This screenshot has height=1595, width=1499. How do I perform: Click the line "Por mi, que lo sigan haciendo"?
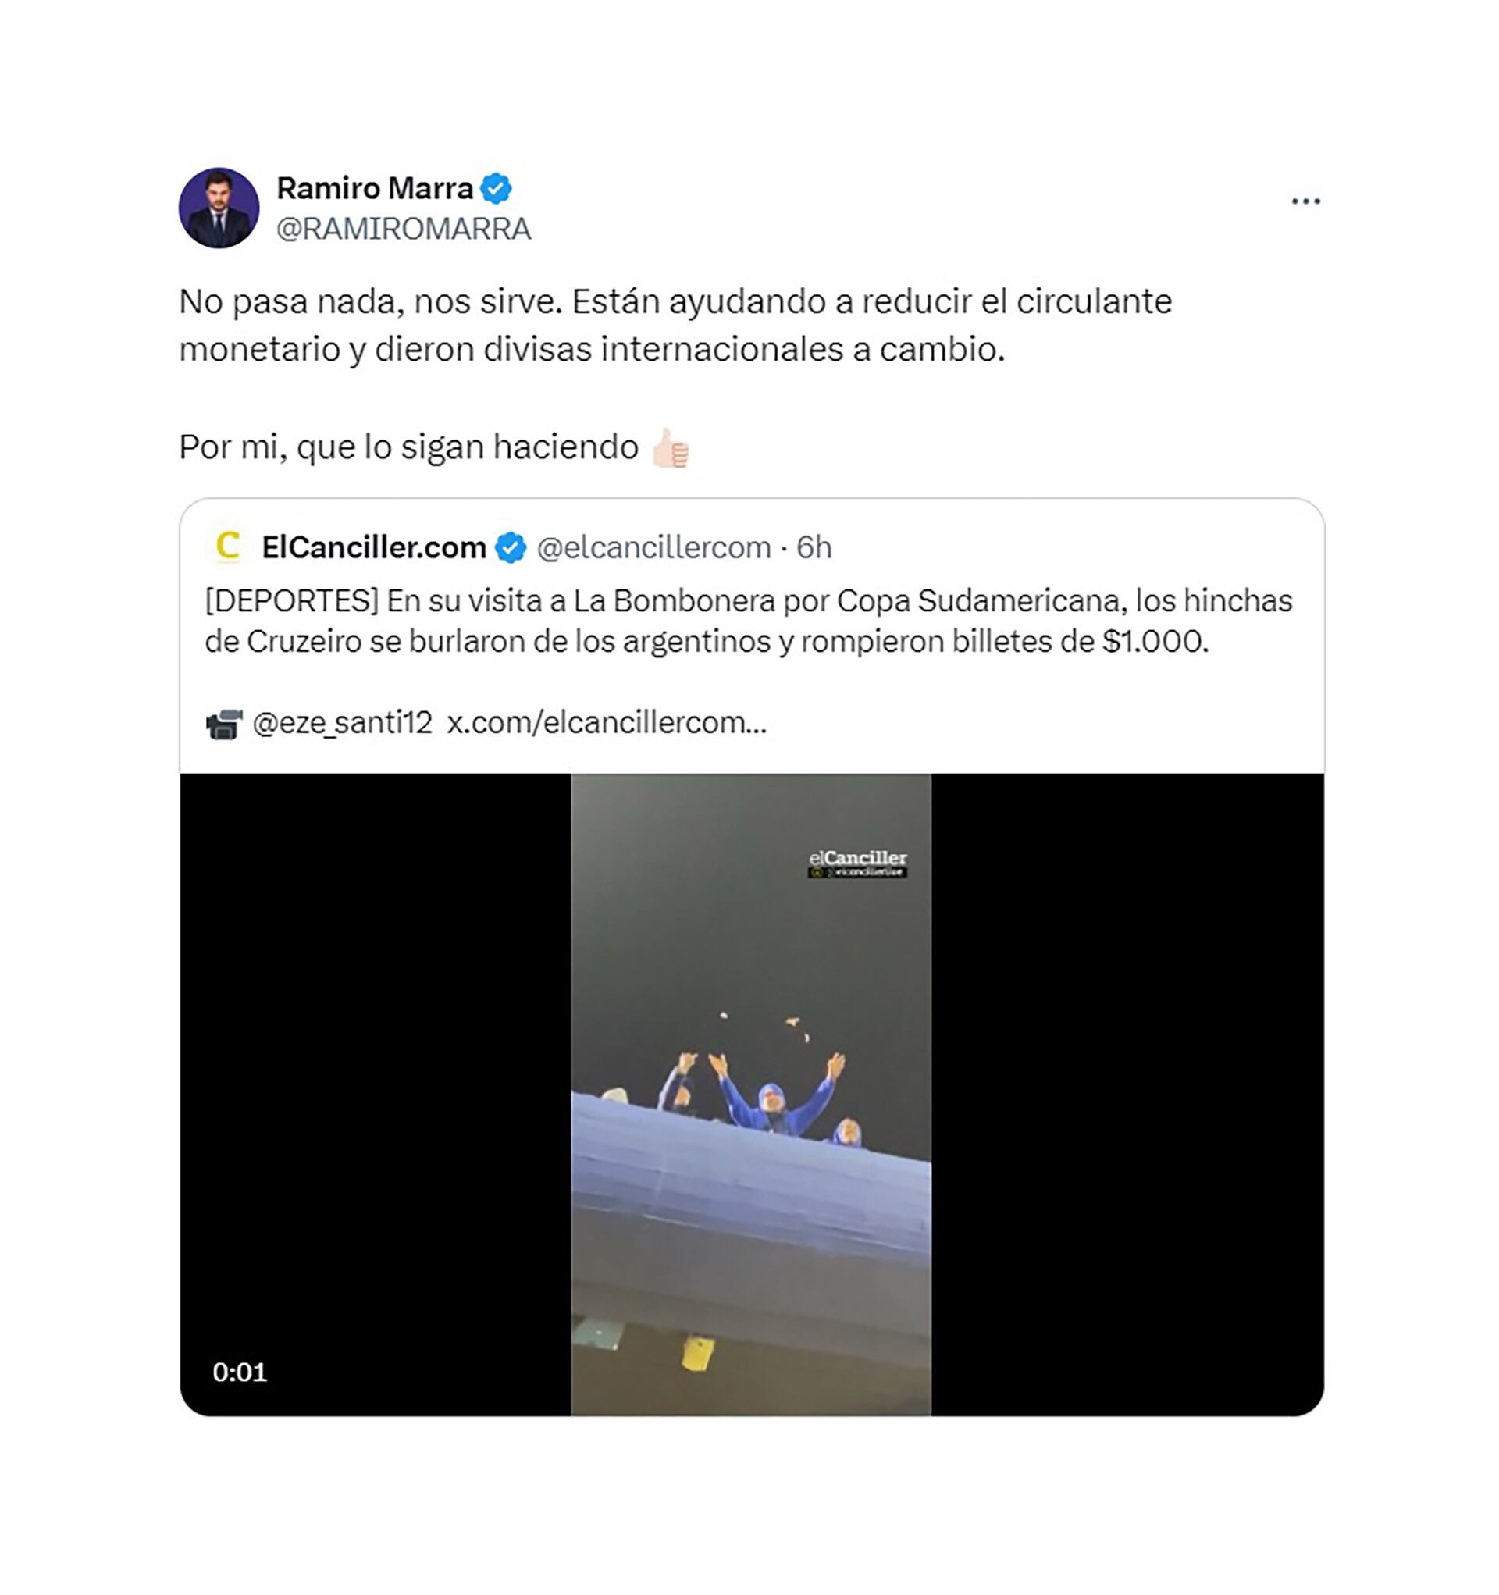click(408, 447)
